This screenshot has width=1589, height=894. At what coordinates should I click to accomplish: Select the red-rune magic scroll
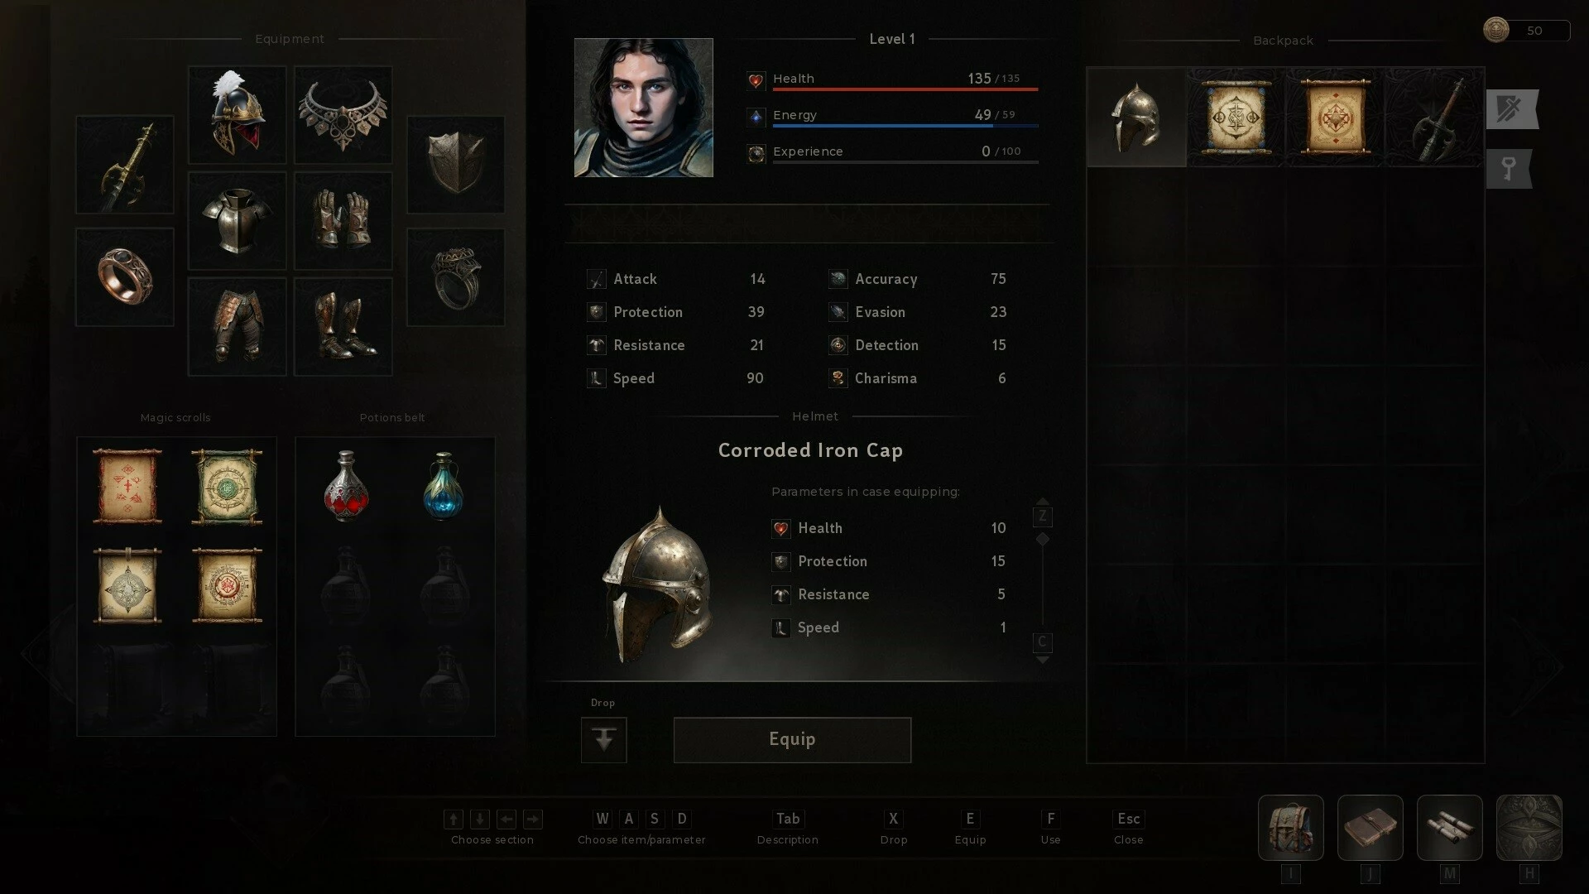point(127,487)
